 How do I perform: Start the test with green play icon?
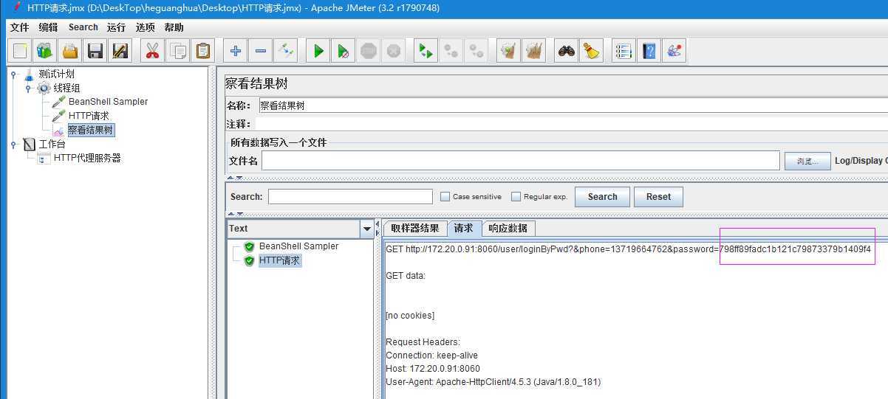pos(318,51)
